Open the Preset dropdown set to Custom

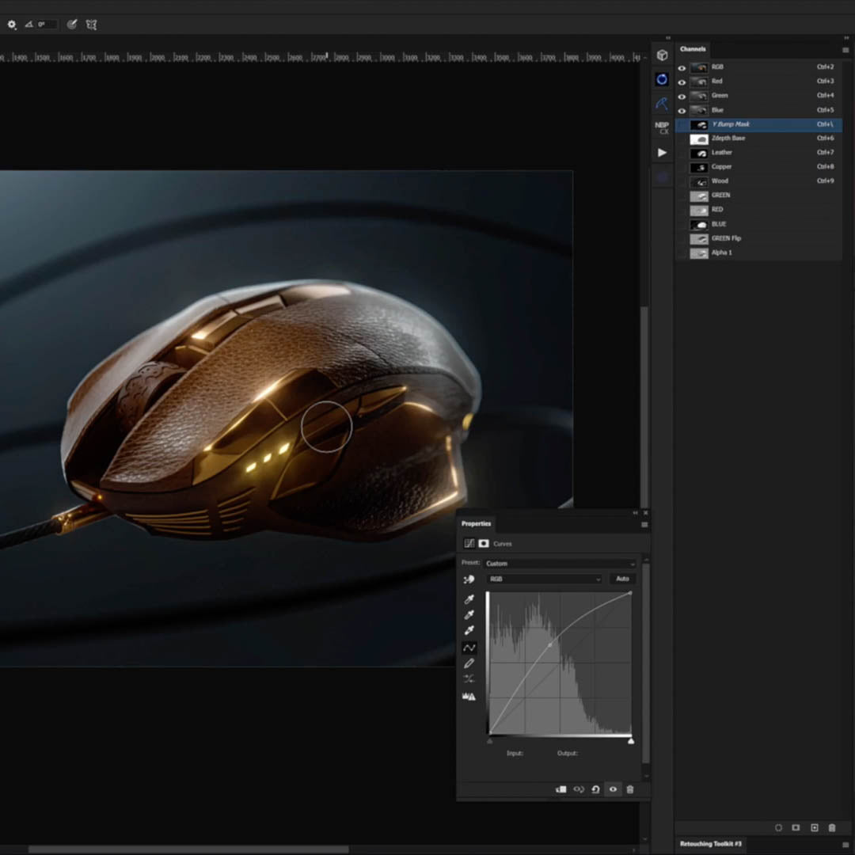coord(560,564)
